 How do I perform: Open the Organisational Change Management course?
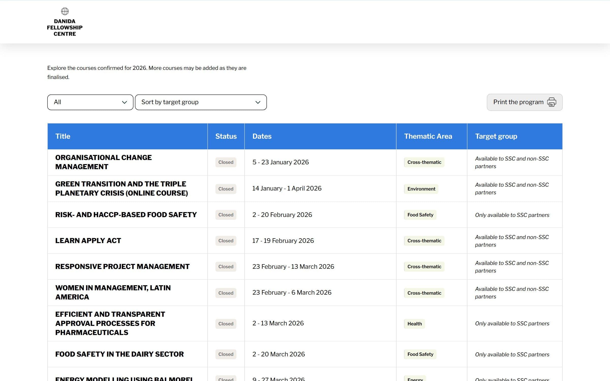(103, 162)
